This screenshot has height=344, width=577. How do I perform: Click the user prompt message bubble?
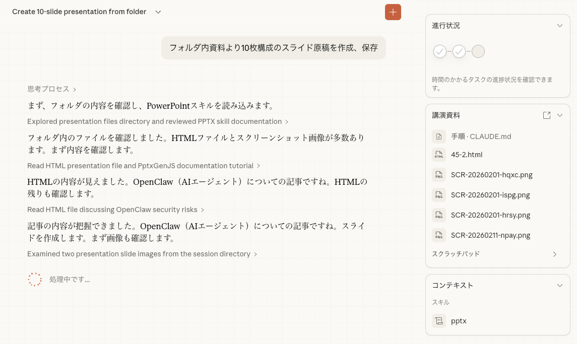coord(273,48)
